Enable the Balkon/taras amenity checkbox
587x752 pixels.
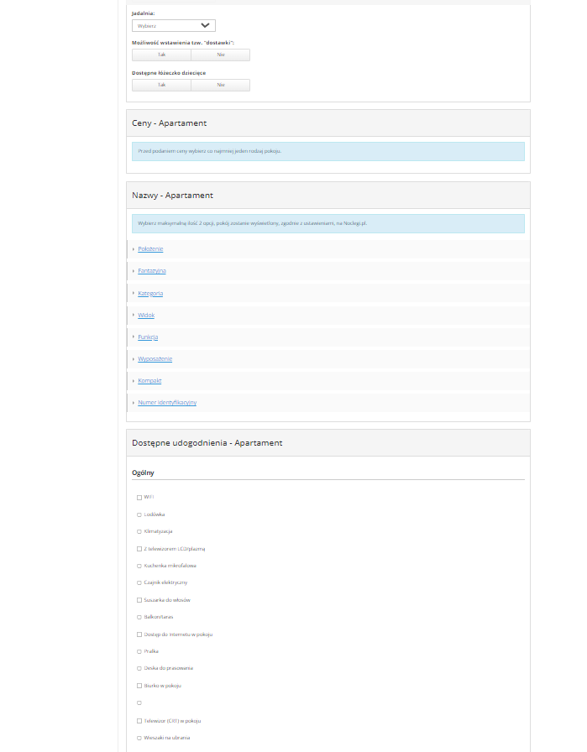[x=139, y=617]
